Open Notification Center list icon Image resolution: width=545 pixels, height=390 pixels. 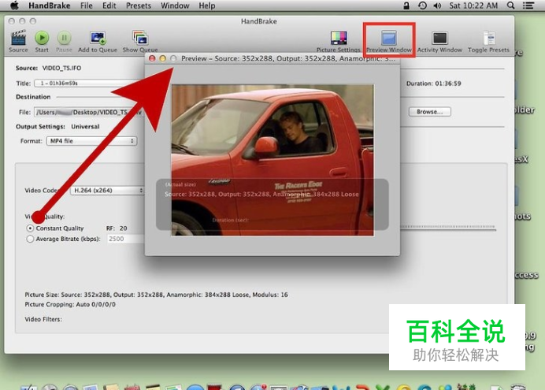pos(528,6)
